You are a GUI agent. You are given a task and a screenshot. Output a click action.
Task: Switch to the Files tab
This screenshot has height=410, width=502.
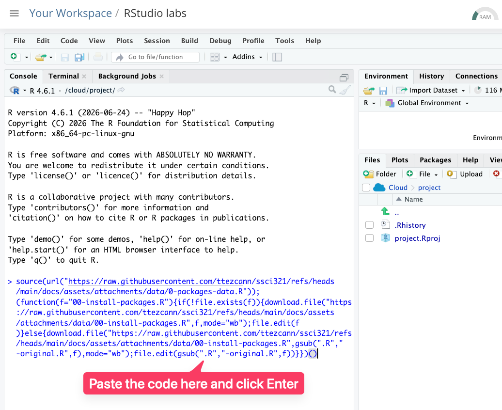372,160
